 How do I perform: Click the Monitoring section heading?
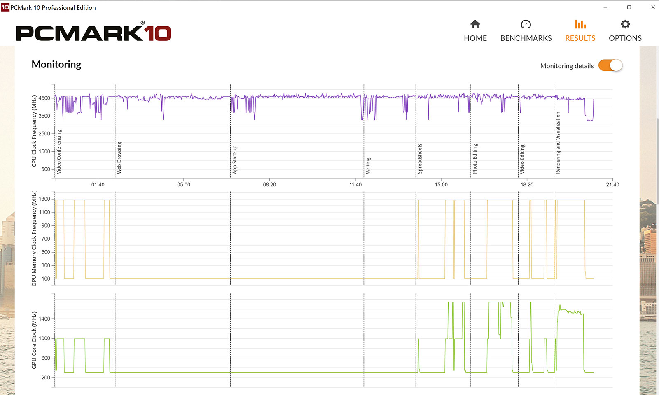(56, 64)
